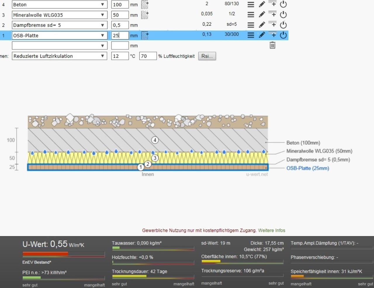Click Phasenverschiebung: - text
Viewport: 374px width, 288px height.
tap(314, 257)
